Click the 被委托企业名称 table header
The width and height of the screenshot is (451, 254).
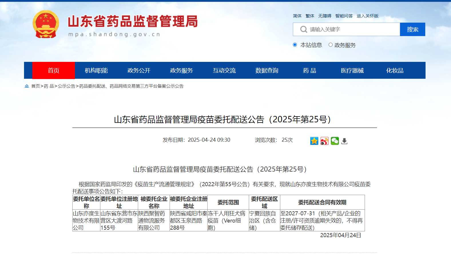(x=154, y=202)
